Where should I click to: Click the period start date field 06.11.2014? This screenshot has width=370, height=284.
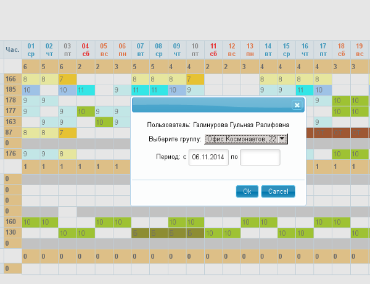point(207,158)
